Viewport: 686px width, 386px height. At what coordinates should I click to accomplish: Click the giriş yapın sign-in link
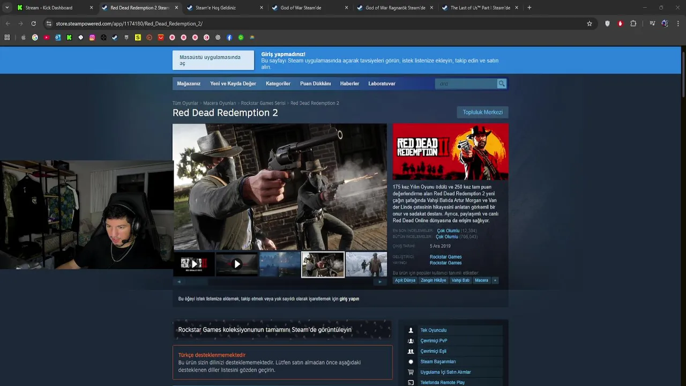tap(349, 299)
